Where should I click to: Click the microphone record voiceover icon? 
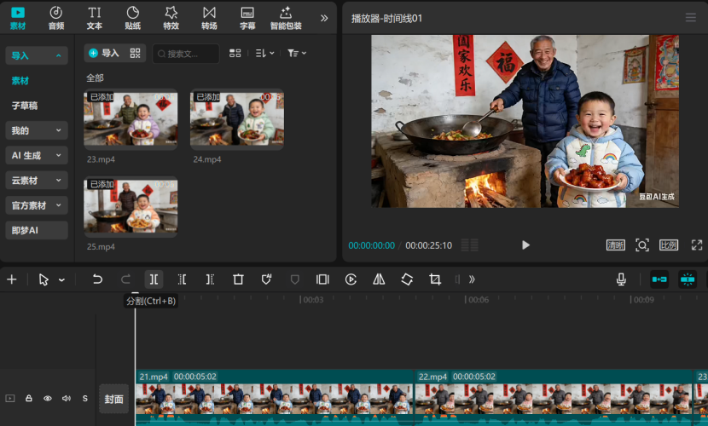click(x=621, y=279)
